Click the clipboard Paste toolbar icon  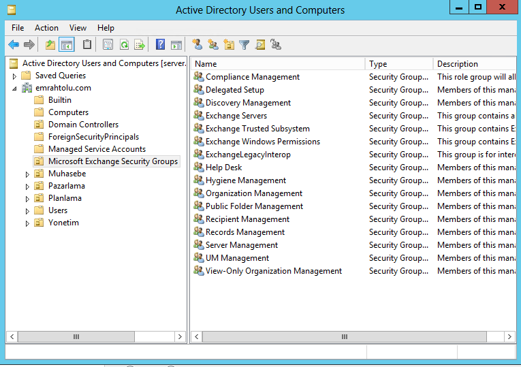click(87, 44)
